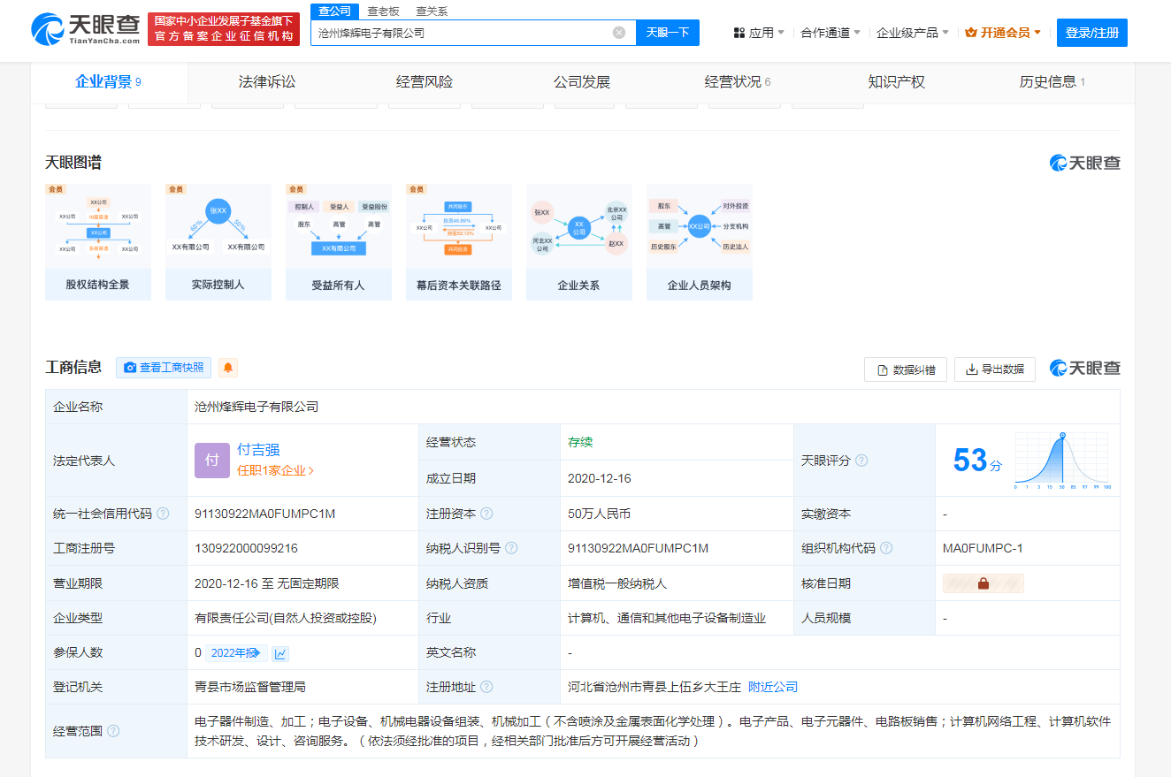This screenshot has width=1171, height=777.
Task: Click the 数据纠错 button
Action: [x=906, y=369]
